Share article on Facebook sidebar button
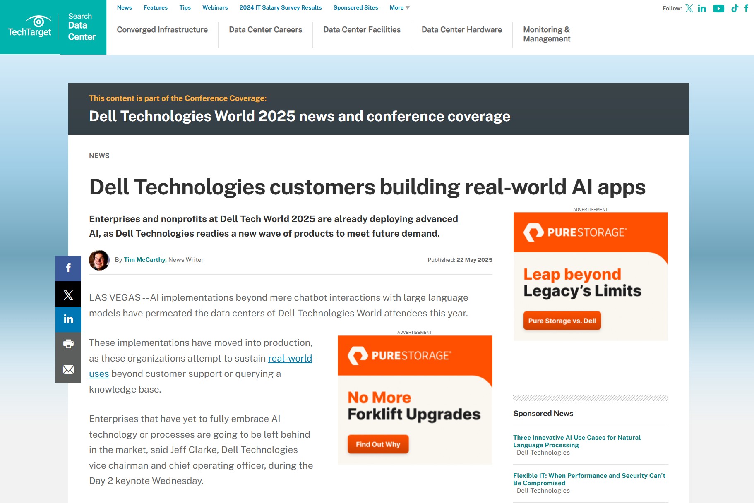The height and width of the screenshot is (503, 754). tap(68, 268)
